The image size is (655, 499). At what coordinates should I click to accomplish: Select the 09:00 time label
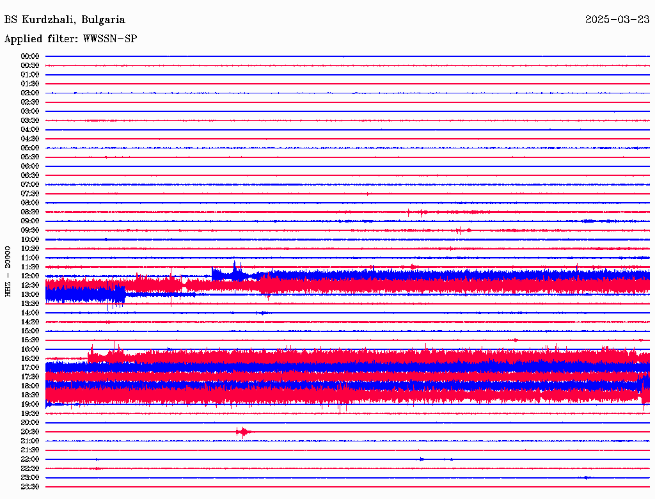(30, 221)
